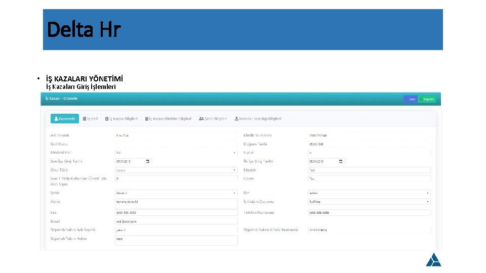Focus the ücretli izin gün sayısı field

point(176,178)
